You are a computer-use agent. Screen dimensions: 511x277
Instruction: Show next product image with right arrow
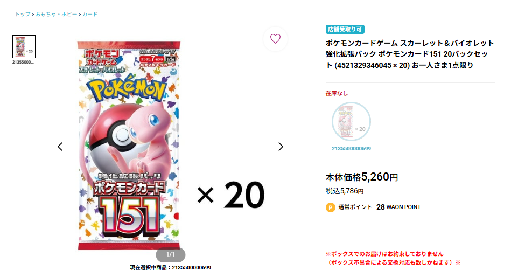tap(281, 147)
